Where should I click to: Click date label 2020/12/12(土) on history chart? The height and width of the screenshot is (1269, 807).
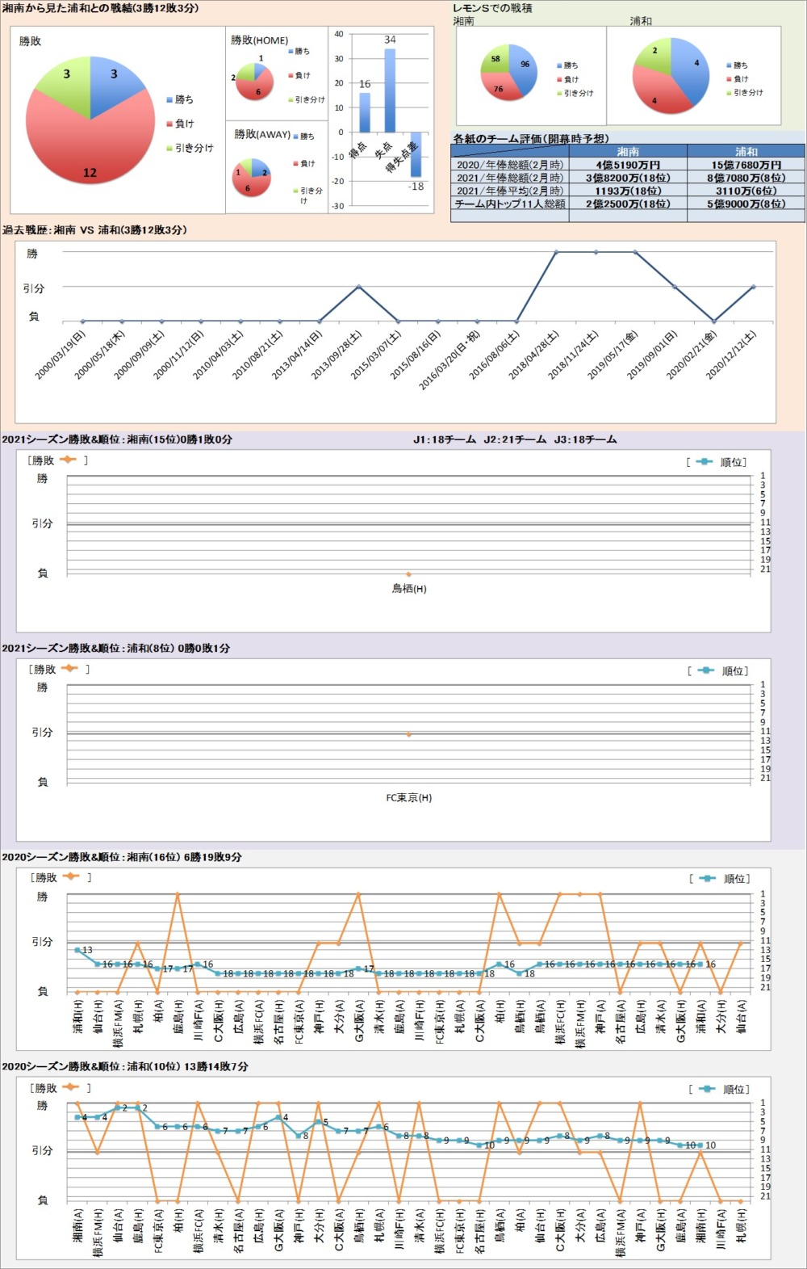731,354
